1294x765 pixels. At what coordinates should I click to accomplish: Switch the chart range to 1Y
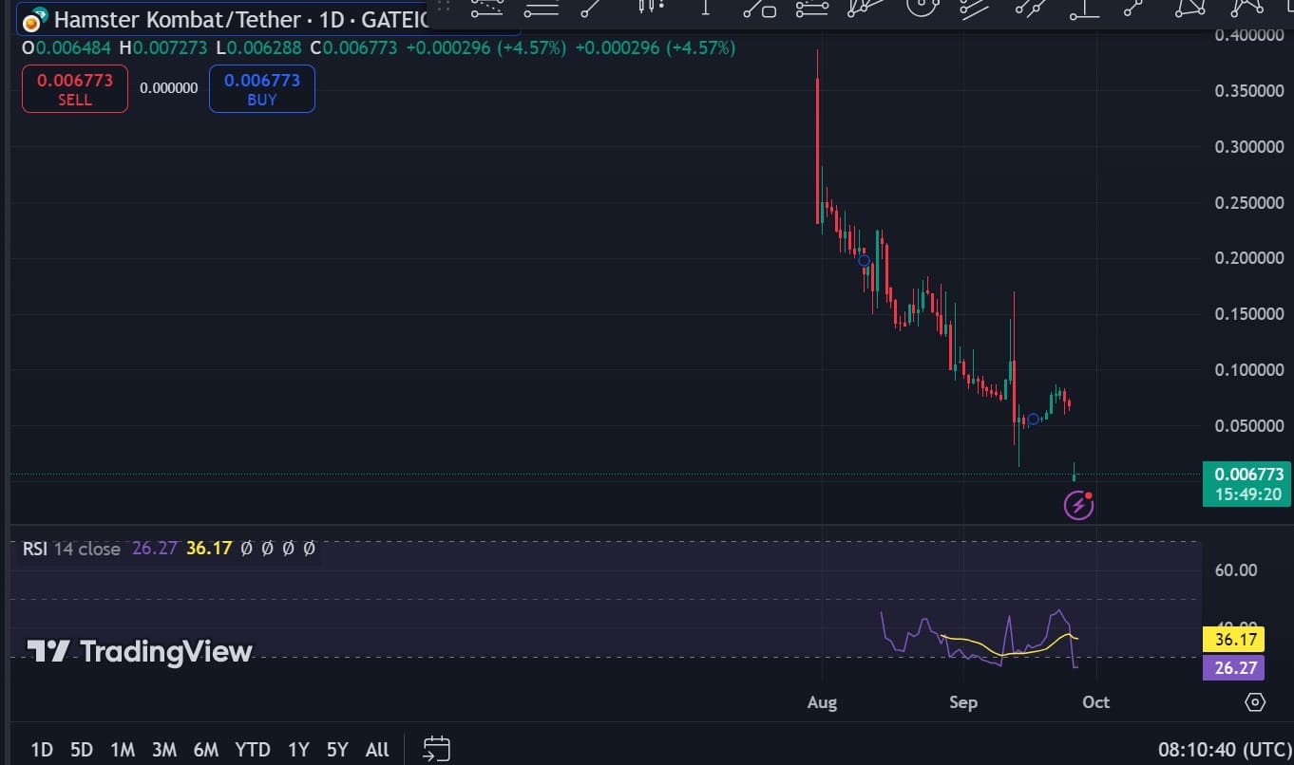tap(298, 750)
